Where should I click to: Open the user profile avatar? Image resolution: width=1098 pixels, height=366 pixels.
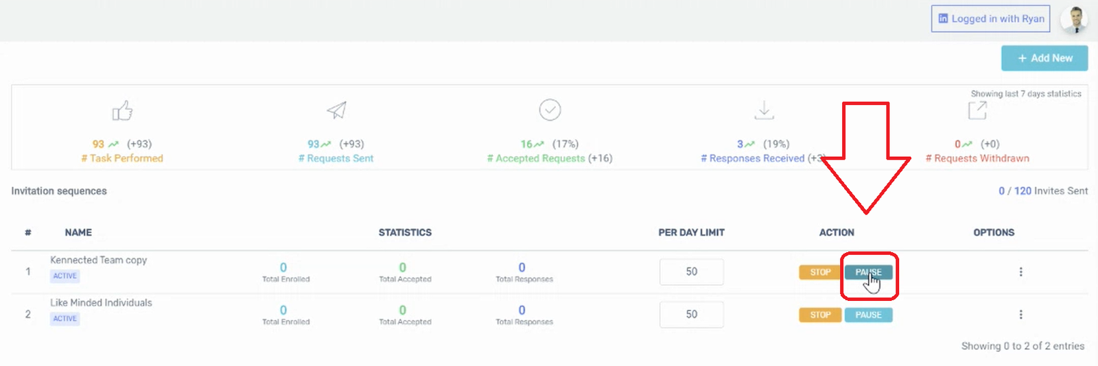click(1074, 20)
